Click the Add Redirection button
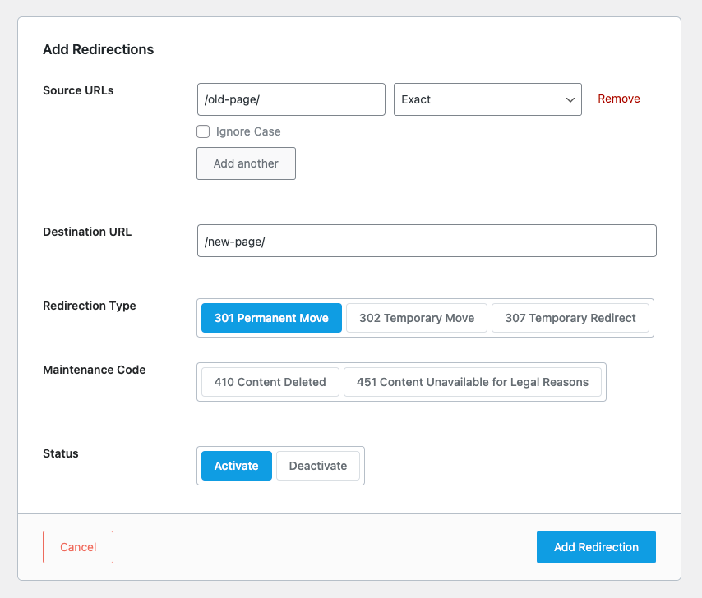 596,547
